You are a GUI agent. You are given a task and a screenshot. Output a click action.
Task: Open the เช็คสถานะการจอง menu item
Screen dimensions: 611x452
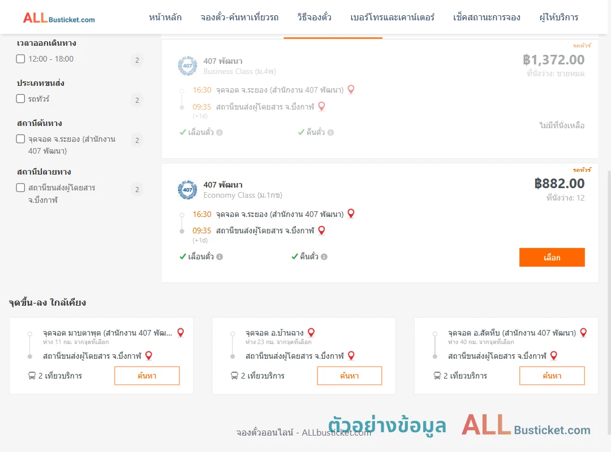tap(487, 17)
